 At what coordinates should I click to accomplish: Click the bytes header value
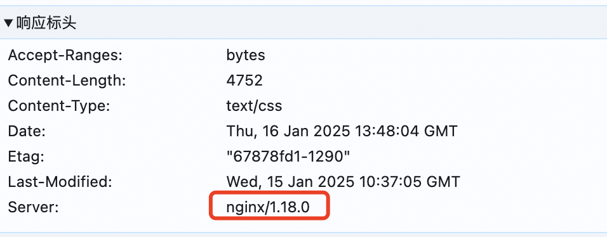click(x=246, y=55)
